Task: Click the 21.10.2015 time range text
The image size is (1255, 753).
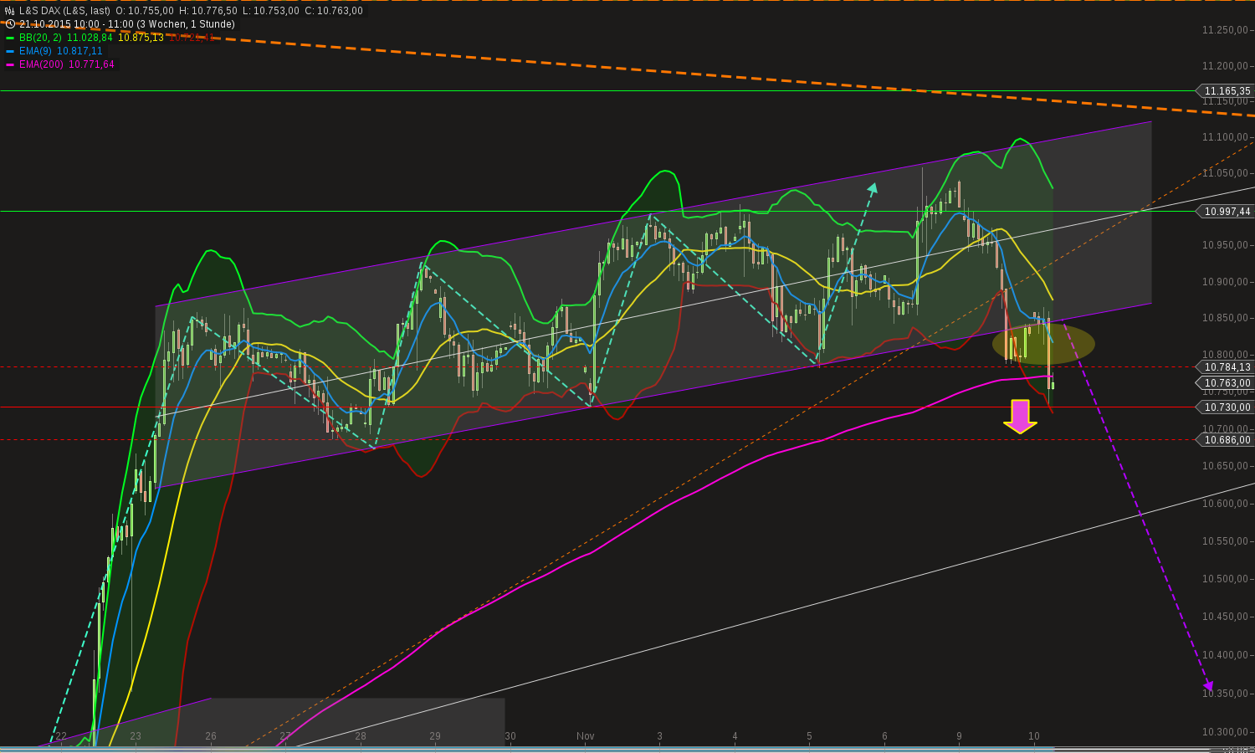Action: click(127, 24)
